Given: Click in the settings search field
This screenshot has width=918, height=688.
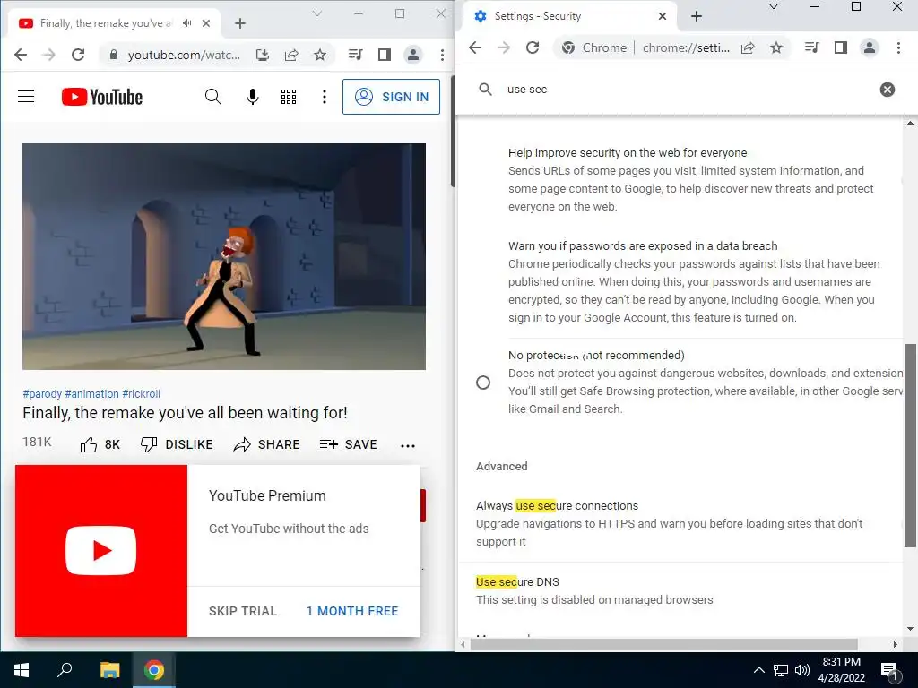Looking at the screenshot, I should (x=685, y=90).
